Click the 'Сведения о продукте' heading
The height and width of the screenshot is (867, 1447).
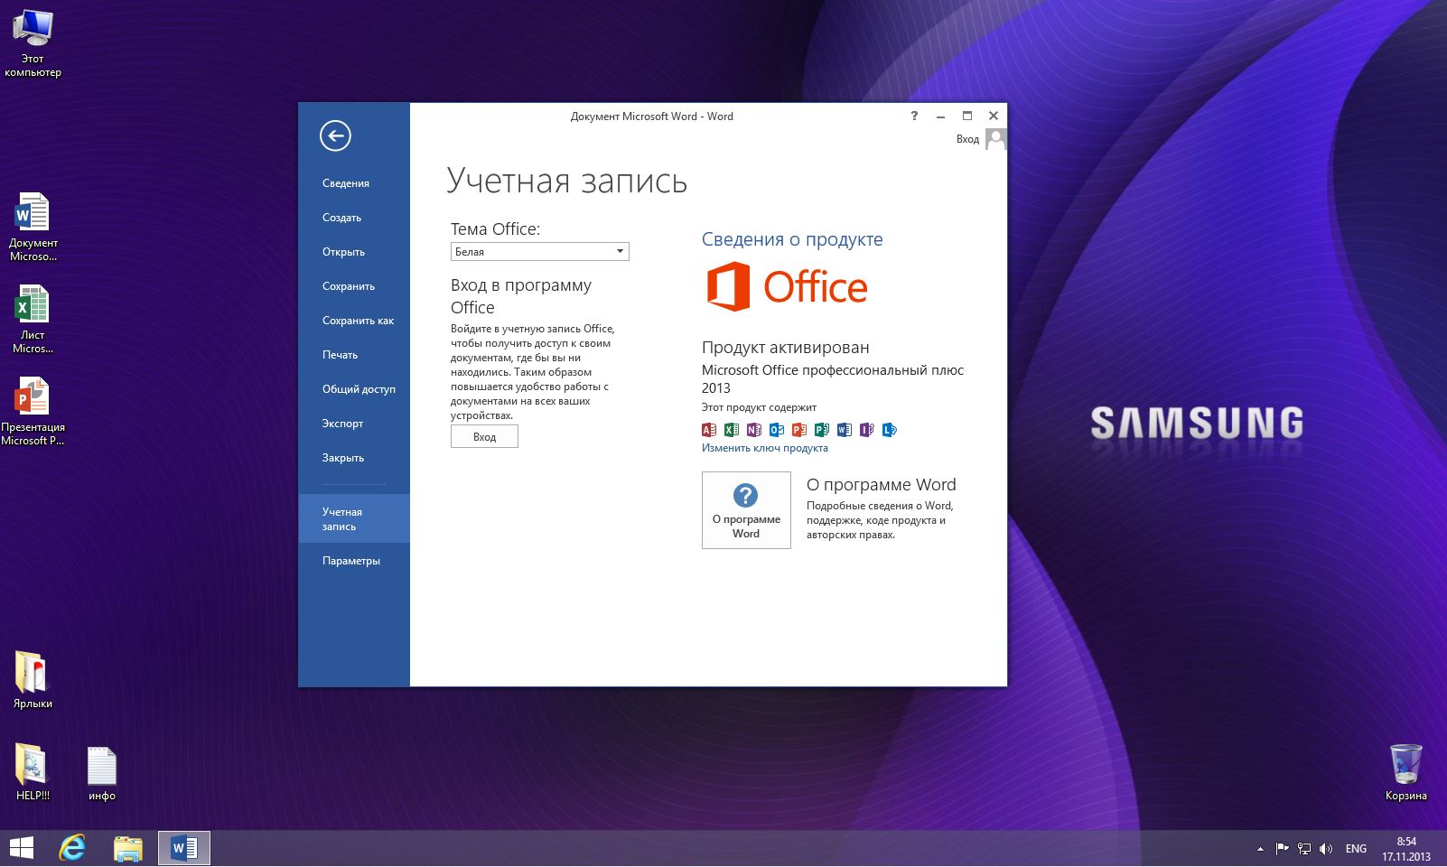792,239
